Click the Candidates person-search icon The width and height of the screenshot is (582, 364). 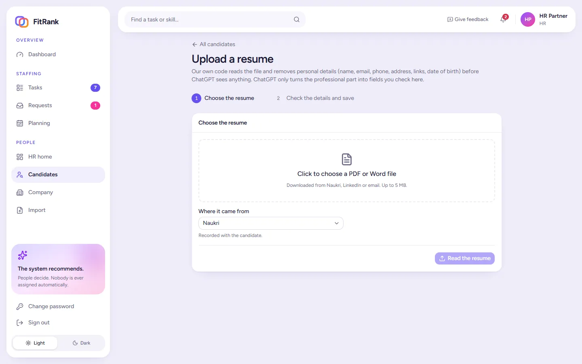pyautogui.click(x=20, y=175)
